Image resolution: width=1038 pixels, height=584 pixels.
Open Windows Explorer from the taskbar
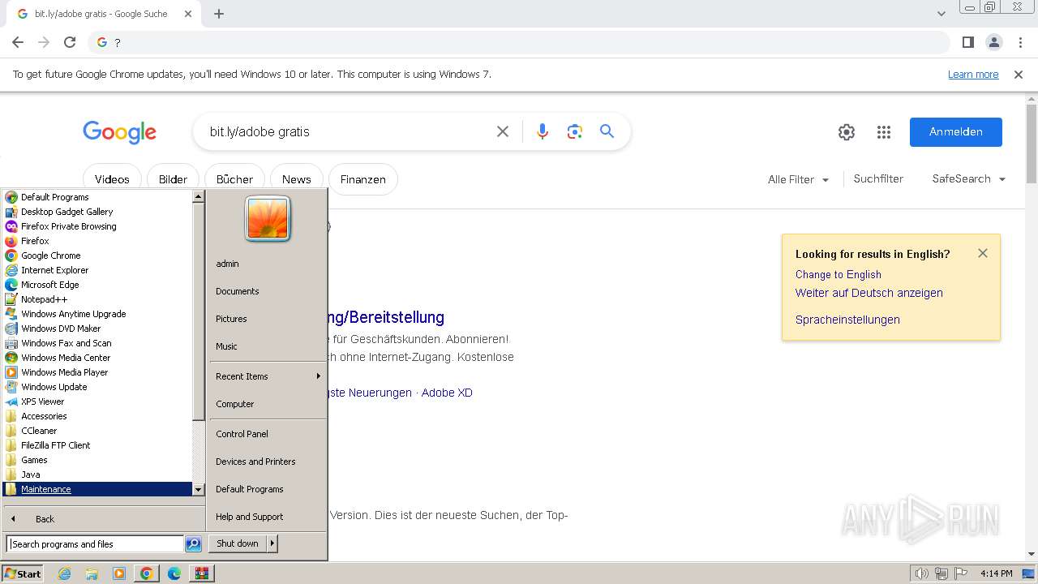(92, 573)
